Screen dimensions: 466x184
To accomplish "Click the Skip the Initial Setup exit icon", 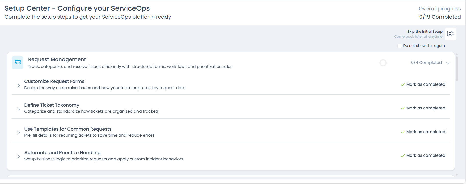I will [x=450, y=34].
